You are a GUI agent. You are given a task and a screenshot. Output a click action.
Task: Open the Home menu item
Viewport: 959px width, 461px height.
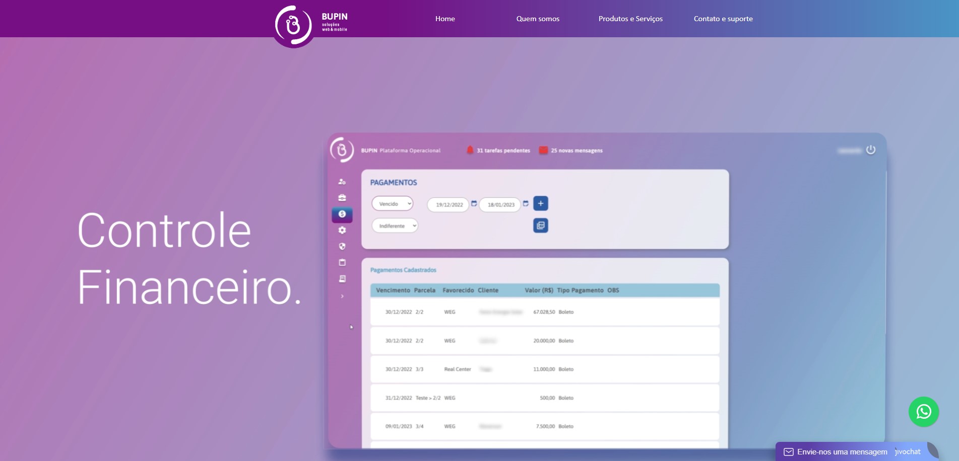(x=445, y=19)
